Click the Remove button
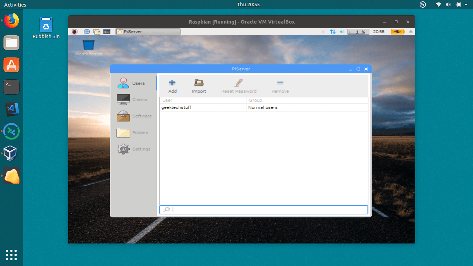 tap(280, 85)
